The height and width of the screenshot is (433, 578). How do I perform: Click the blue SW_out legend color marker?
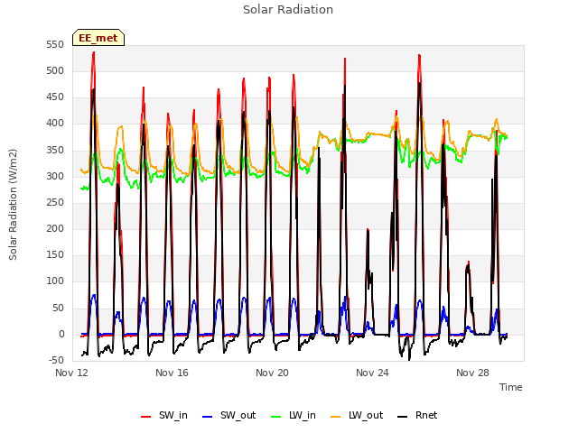pos(208,417)
